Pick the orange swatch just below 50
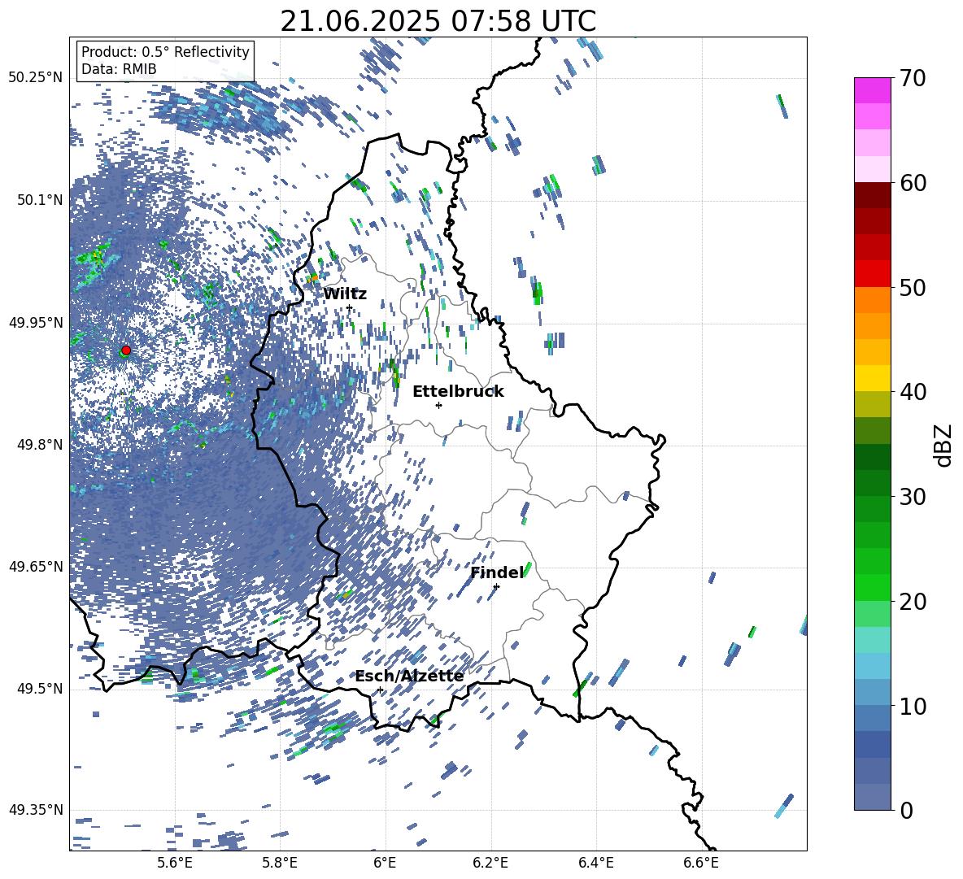Viewport: 963px width, 879px height. coord(872,299)
